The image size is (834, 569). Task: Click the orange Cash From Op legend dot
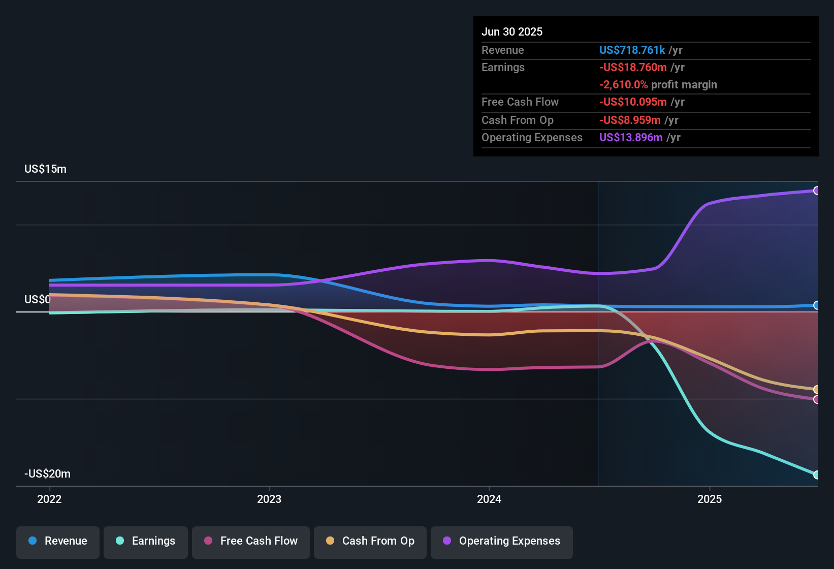[330, 541]
